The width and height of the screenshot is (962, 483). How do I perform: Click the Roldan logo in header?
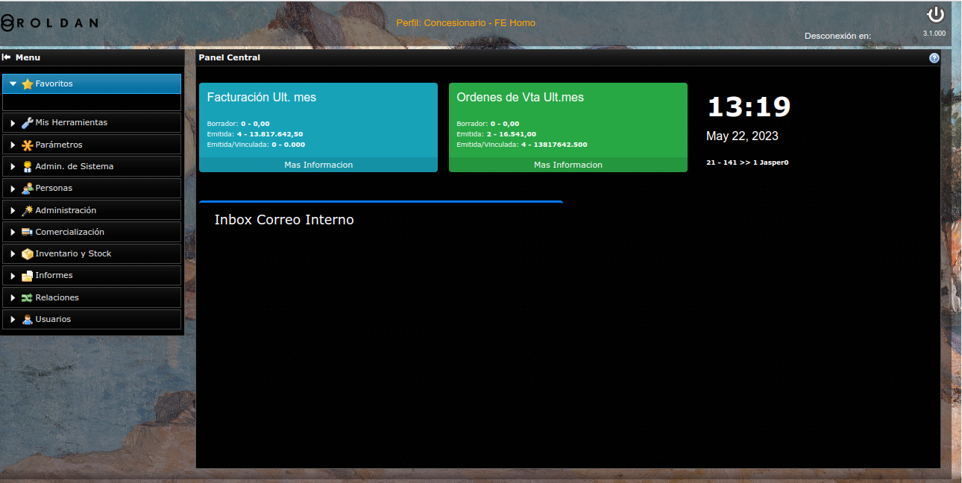point(49,23)
